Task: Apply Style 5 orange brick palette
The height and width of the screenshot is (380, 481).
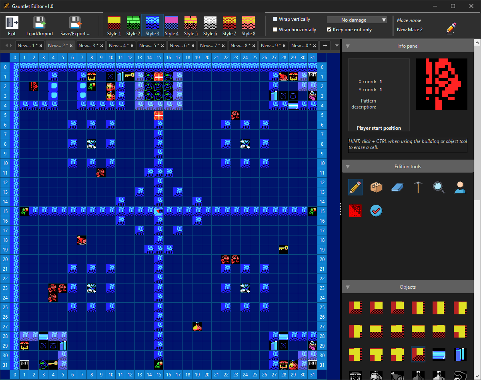Action: (x=191, y=26)
